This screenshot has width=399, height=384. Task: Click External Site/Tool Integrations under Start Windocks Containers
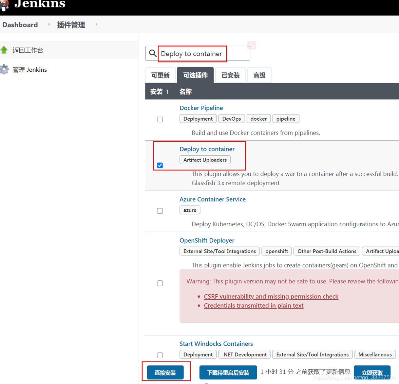(312, 354)
